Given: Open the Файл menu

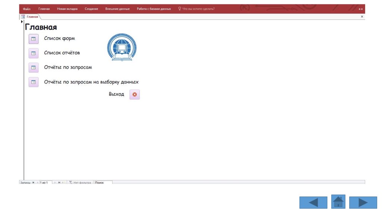Looking at the screenshot, I should (x=26, y=9).
